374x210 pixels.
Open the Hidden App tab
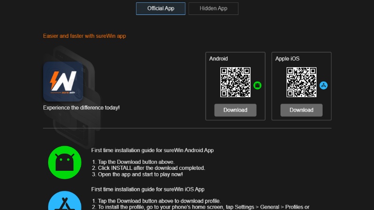point(213,8)
